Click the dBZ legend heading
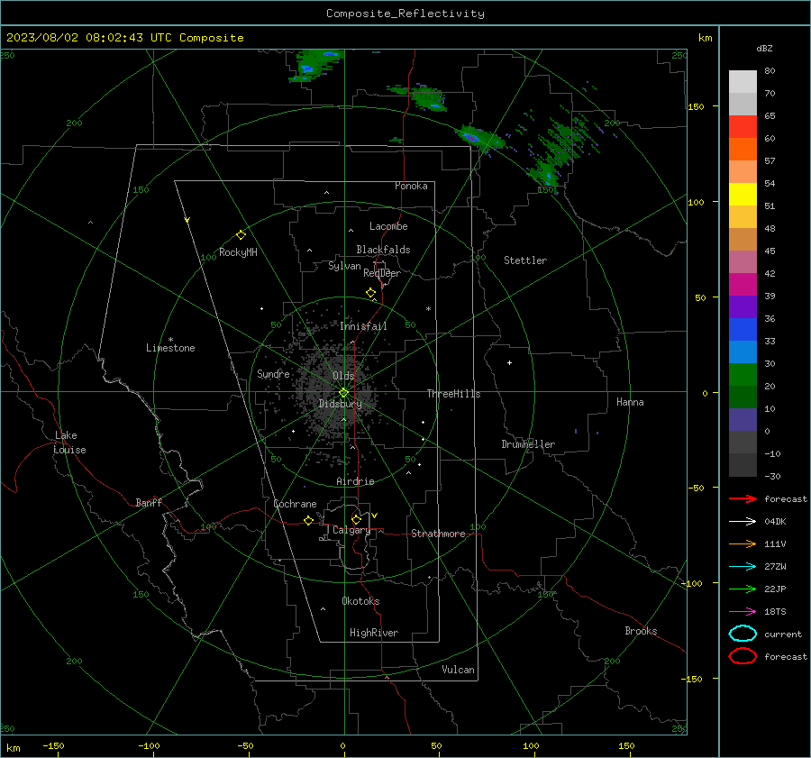Screen dimensions: 811x758 click(x=764, y=49)
